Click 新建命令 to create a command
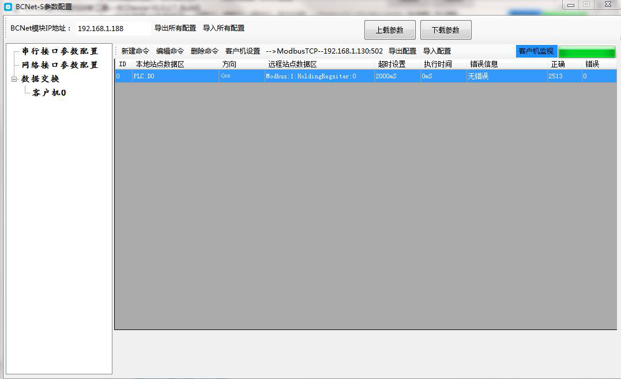The width and height of the screenshot is (621, 379). (x=135, y=51)
